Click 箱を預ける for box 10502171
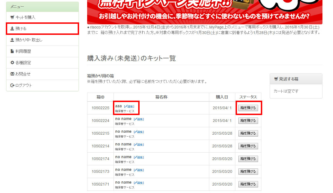This screenshot has height=193, width=333. 248,184
